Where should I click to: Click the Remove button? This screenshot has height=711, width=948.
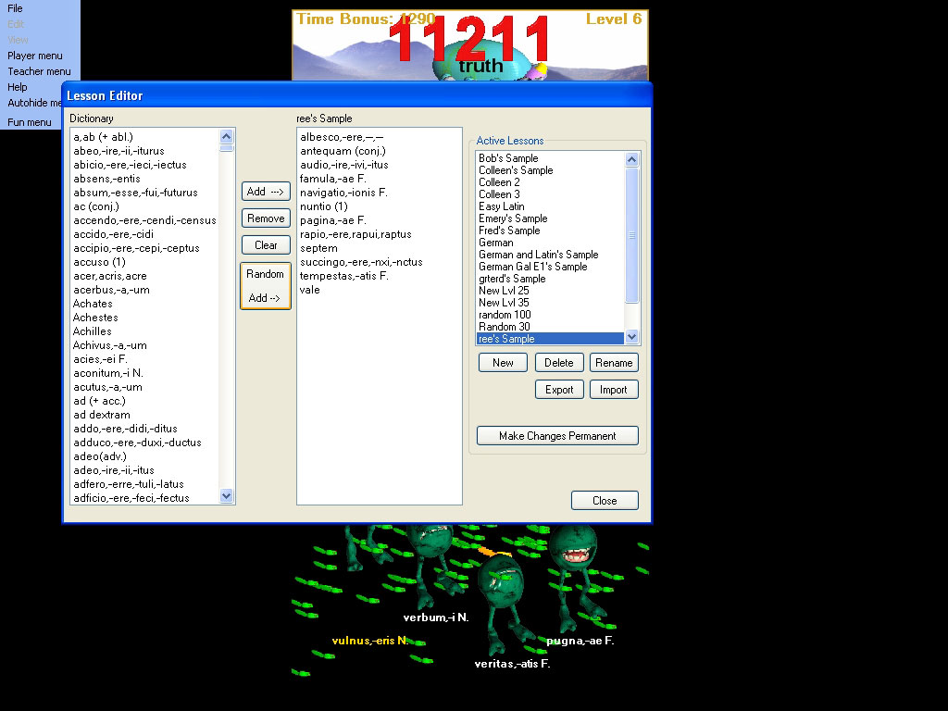(x=266, y=218)
